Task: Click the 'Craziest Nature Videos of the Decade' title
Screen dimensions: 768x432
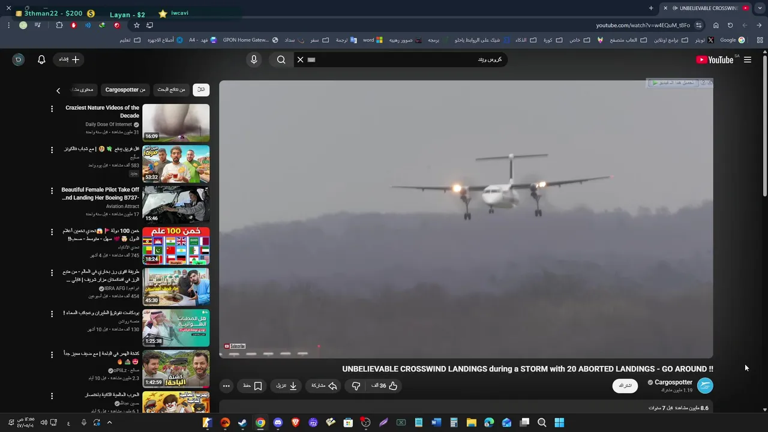Action: [102, 112]
